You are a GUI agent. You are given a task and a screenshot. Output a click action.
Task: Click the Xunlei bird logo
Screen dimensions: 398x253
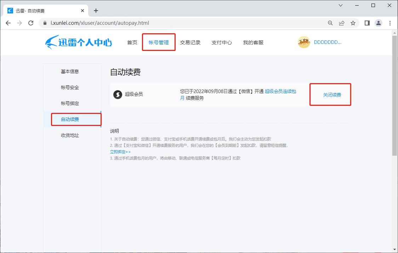pyautogui.click(x=52, y=42)
